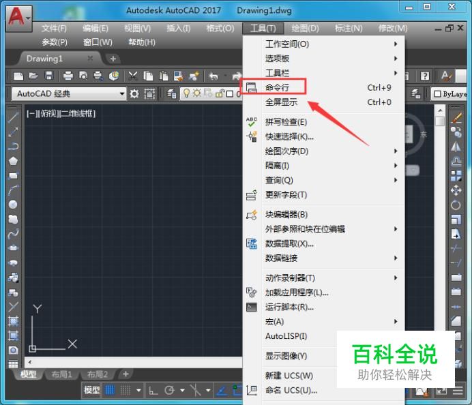Viewport: 472px width, 405px height.
Task: Expand the 数据链接 submenu
Action: tap(324, 258)
